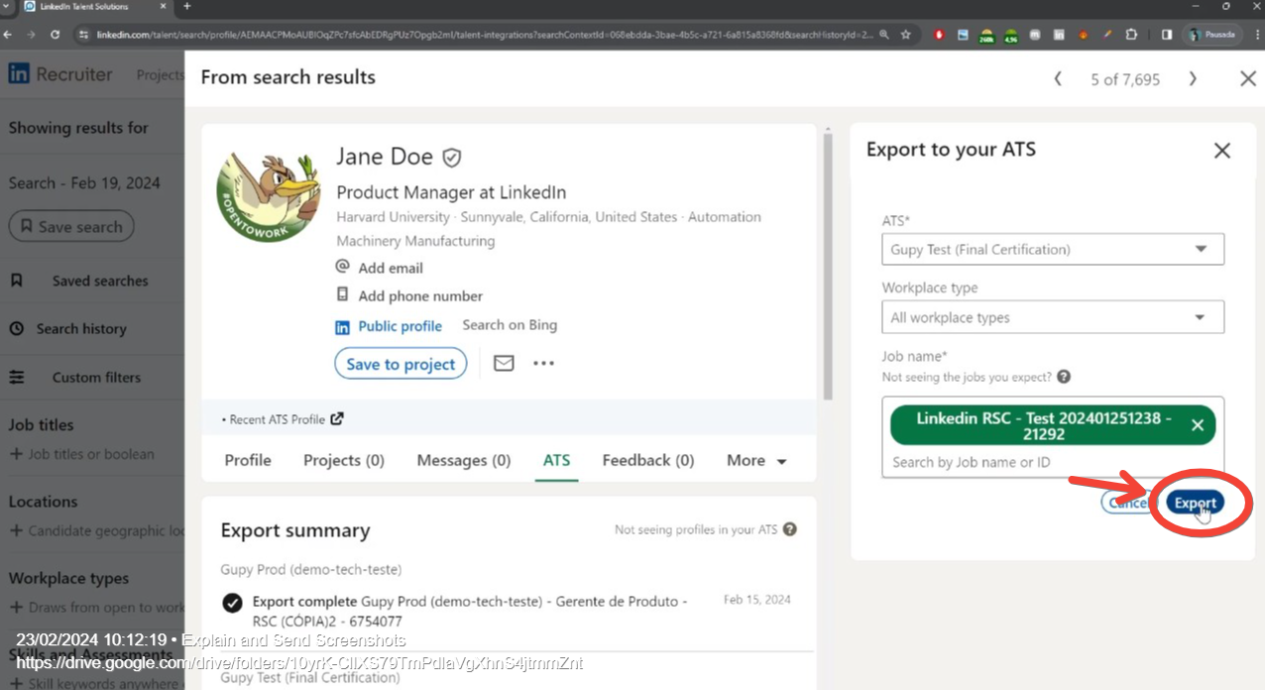Image resolution: width=1265 pixels, height=690 pixels.
Task: Click the Save search button
Action: [71, 227]
